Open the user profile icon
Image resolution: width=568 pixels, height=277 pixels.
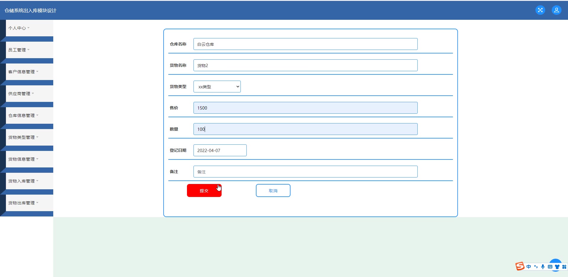(556, 10)
